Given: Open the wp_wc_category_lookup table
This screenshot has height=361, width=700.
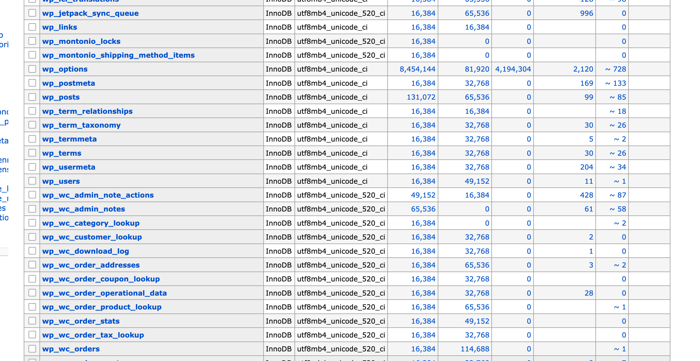Looking at the screenshot, I should 91,223.
